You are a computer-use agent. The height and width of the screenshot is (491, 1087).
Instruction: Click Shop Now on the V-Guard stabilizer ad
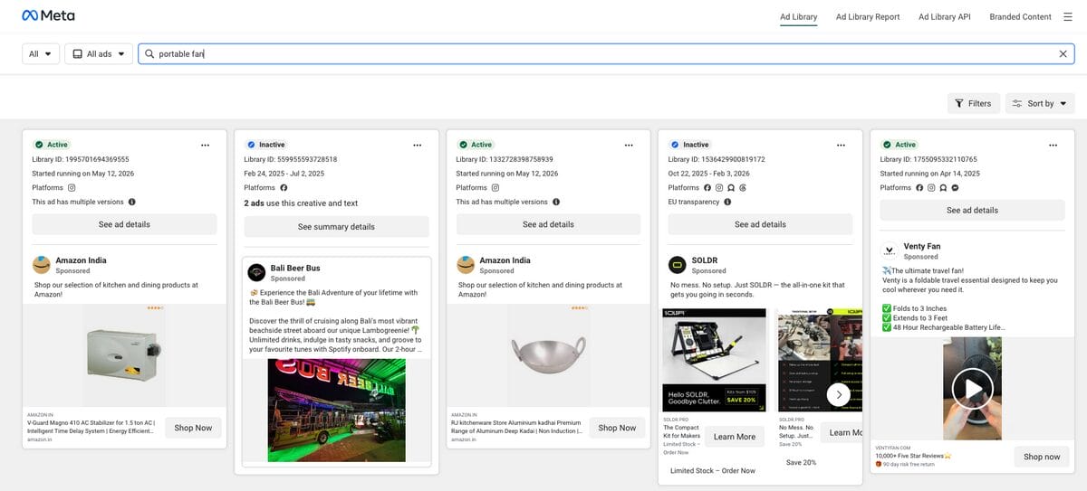pos(193,428)
